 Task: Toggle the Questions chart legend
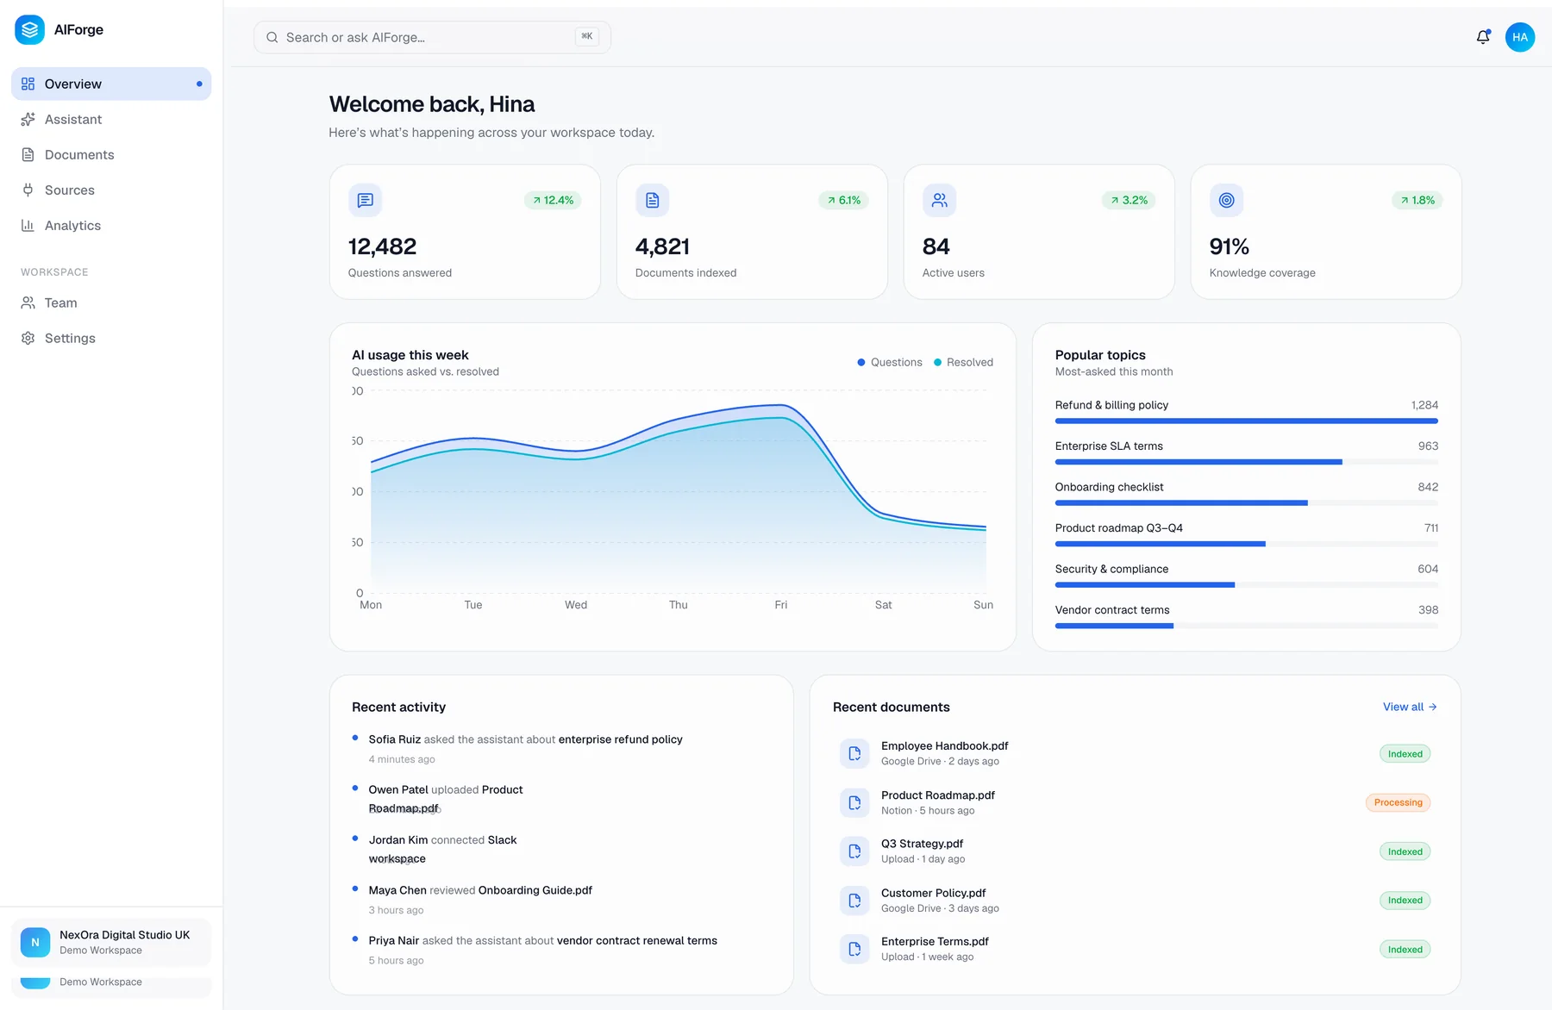pyautogui.click(x=890, y=362)
